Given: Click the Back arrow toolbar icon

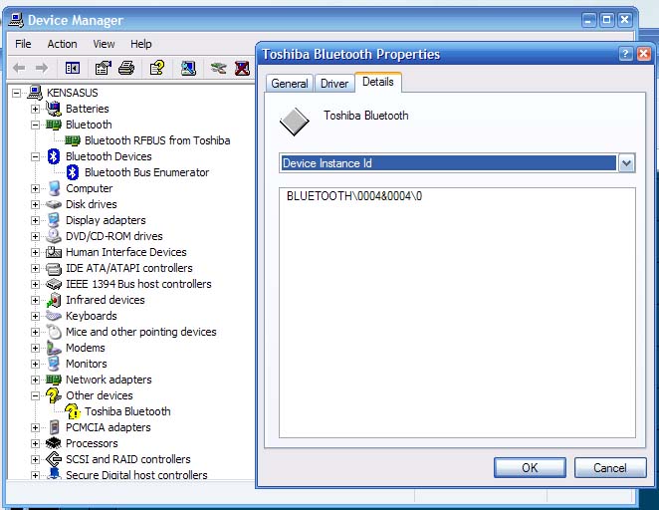Looking at the screenshot, I should (19, 68).
